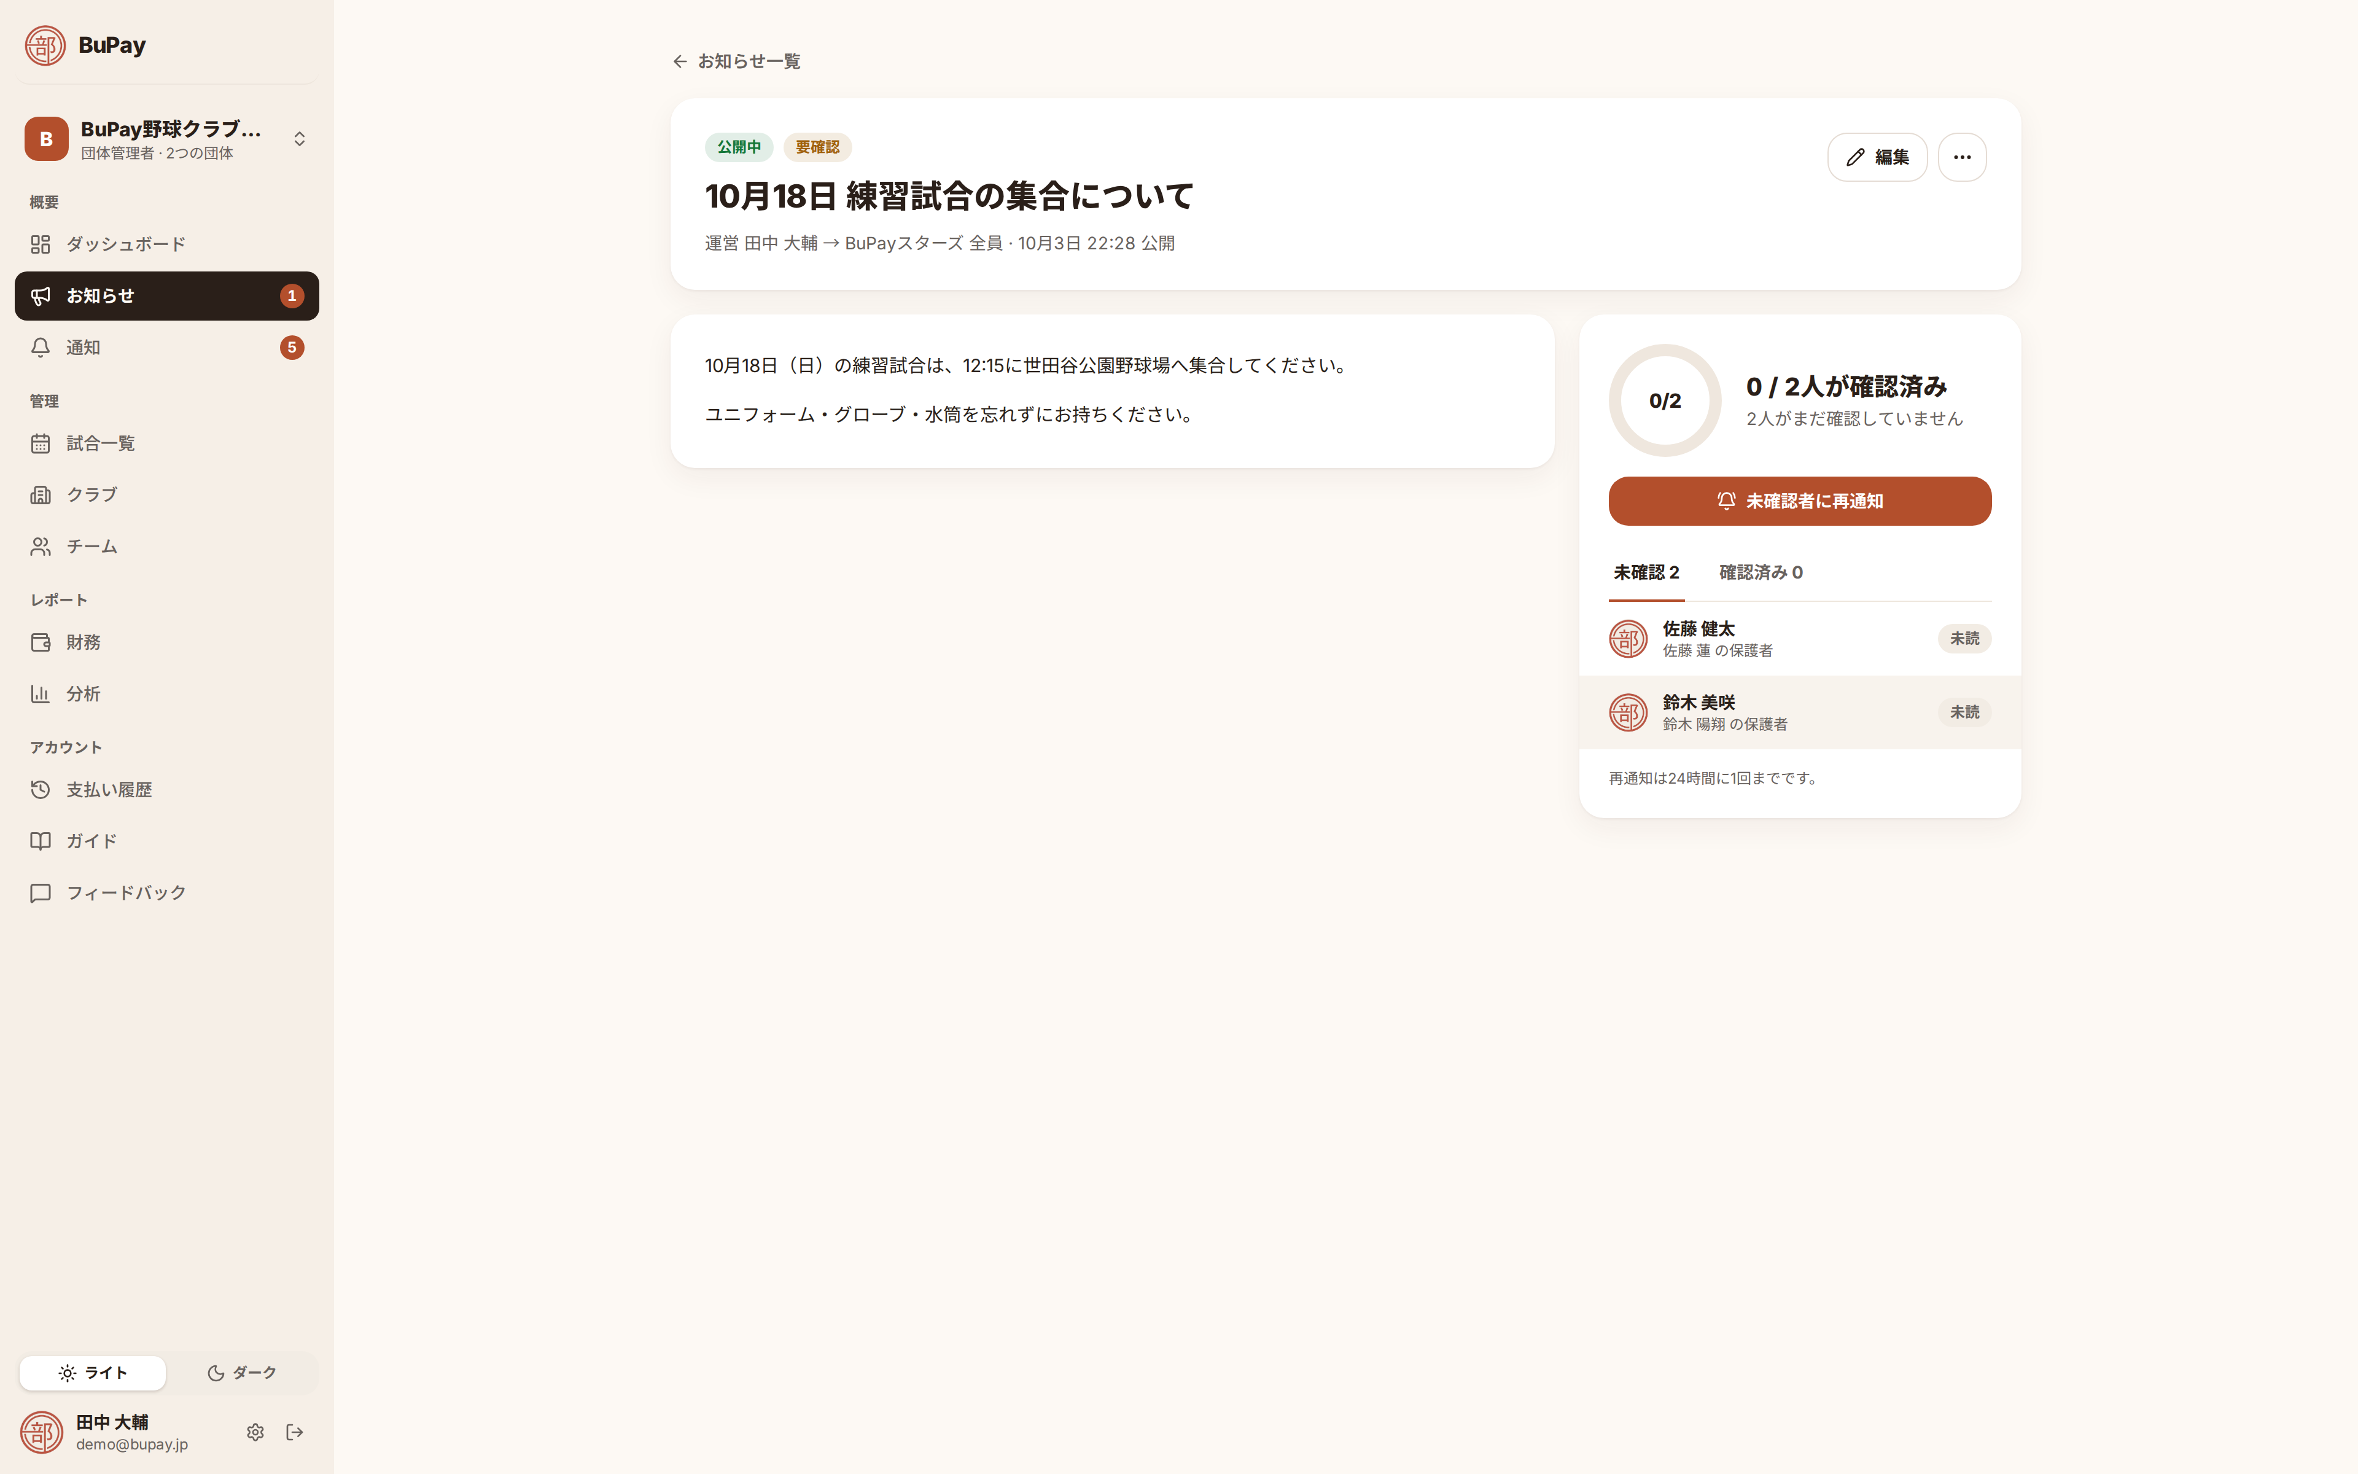Click the 鈴木 陽翔 の保護者 text
The height and width of the screenshot is (1474, 2358).
click(1725, 724)
